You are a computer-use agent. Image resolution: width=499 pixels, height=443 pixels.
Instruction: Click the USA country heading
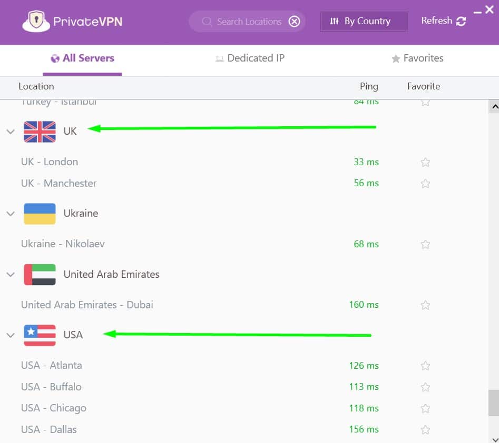73,335
